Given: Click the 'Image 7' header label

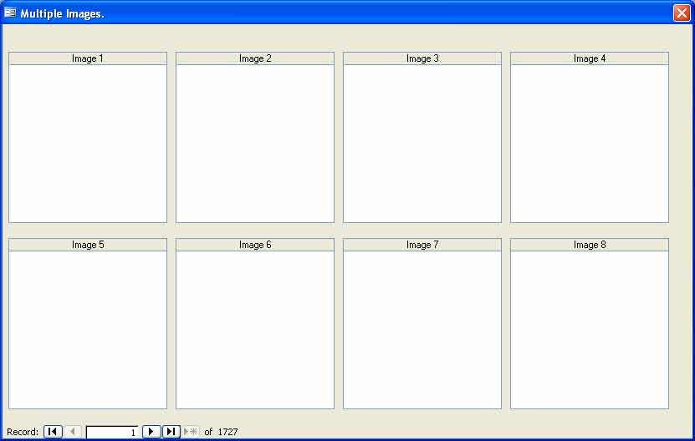Looking at the screenshot, I should click(x=422, y=245).
